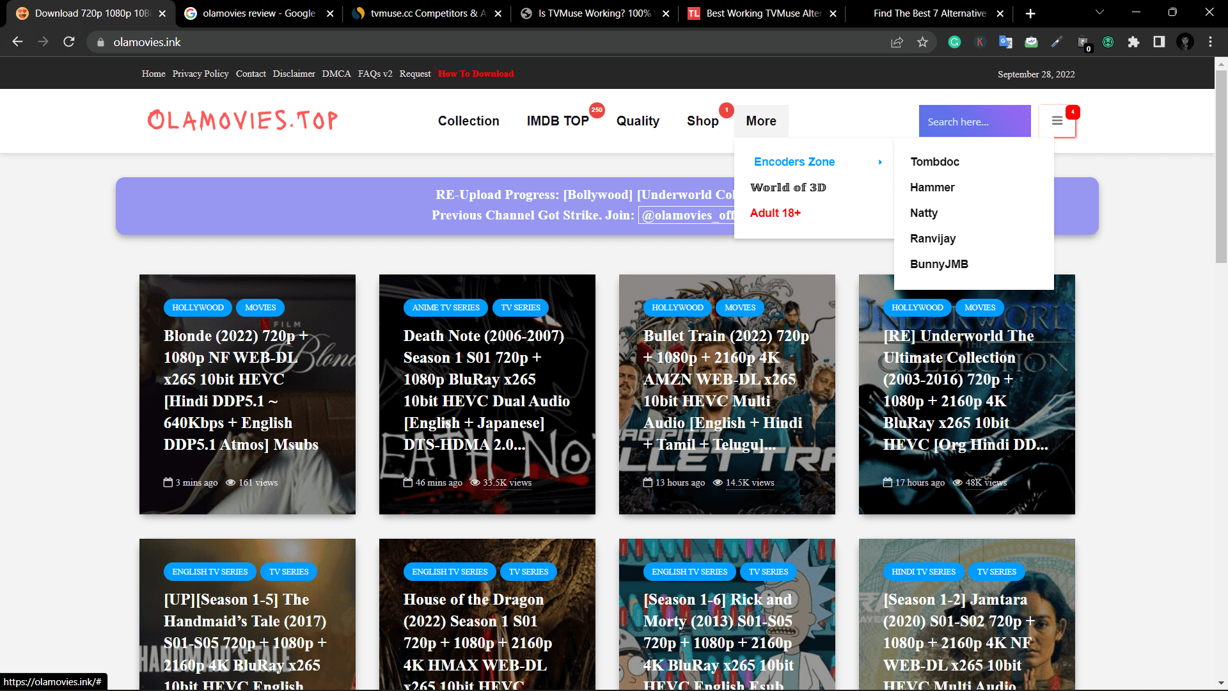Select Adult 18+ menu entry
Viewport: 1228px width, 691px height.
click(x=775, y=213)
